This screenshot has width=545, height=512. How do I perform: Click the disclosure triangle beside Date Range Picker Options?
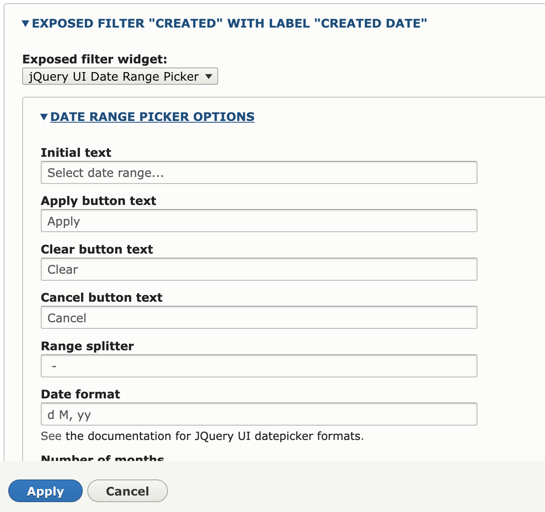coord(44,117)
